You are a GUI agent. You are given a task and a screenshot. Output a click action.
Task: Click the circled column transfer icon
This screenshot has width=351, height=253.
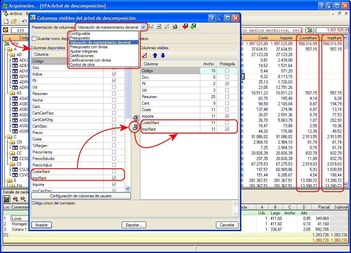point(135,127)
